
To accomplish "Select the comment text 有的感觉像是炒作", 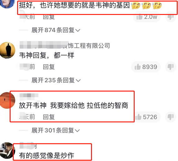I will [x=46, y=155].
